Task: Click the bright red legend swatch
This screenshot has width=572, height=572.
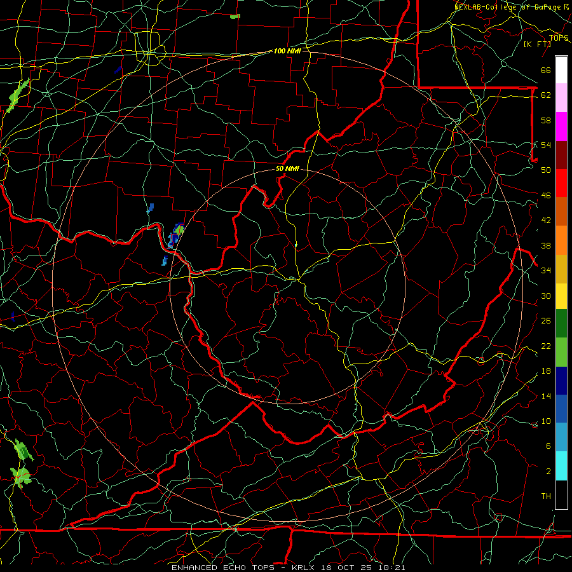Action: click(x=561, y=183)
